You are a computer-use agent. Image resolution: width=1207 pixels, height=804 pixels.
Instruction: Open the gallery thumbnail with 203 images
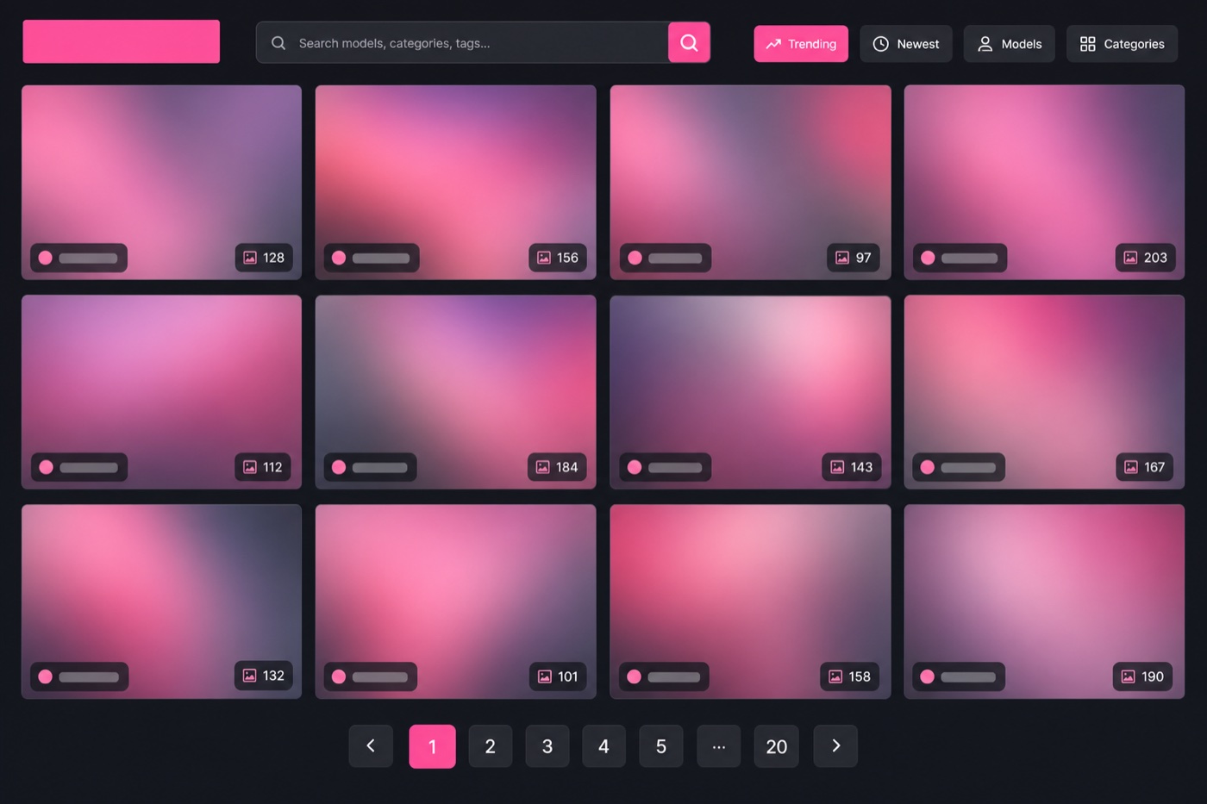pyautogui.click(x=1044, y=182)
